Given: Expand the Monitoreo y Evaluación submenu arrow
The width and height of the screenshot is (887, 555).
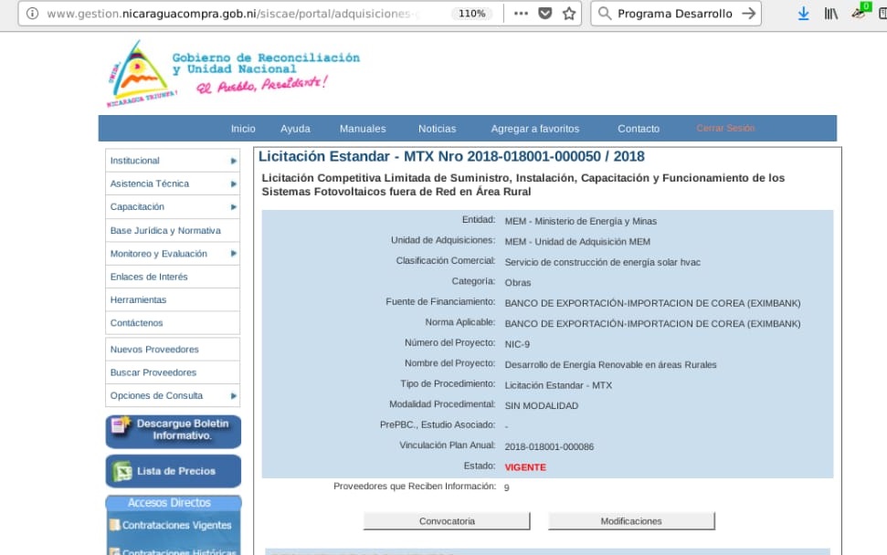Looking at the screenshot, I should click(233, 254).
